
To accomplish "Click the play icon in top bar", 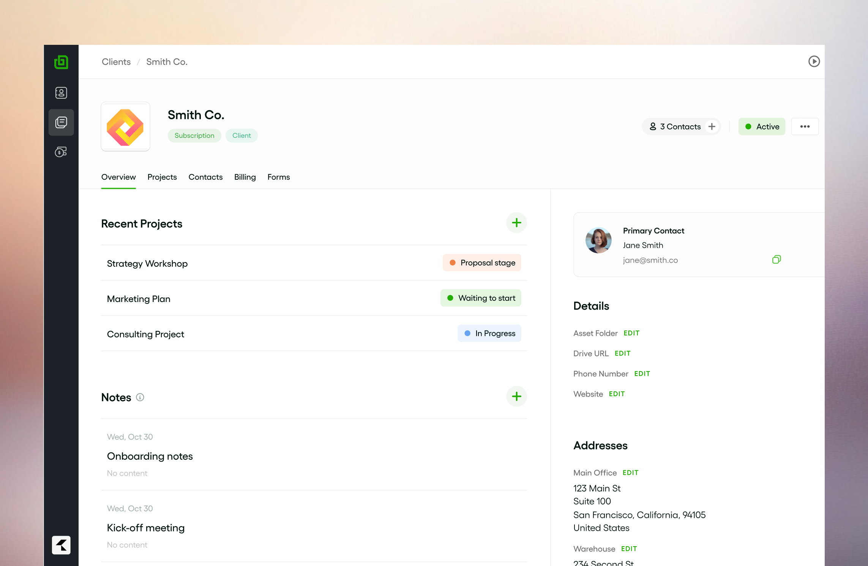I will 814,62.
